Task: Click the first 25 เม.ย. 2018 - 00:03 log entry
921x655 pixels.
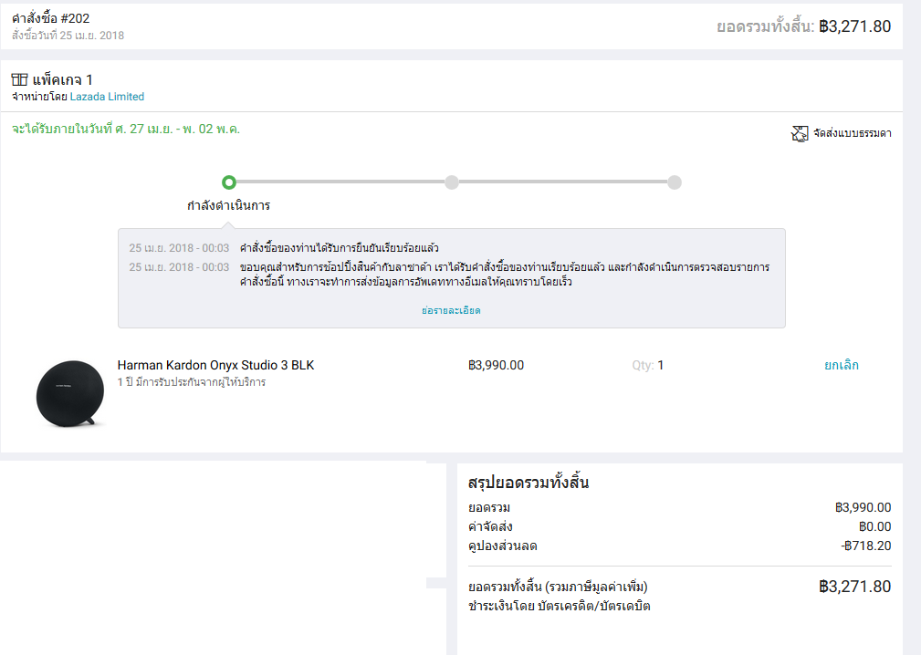Action: [x=179, y=248]
